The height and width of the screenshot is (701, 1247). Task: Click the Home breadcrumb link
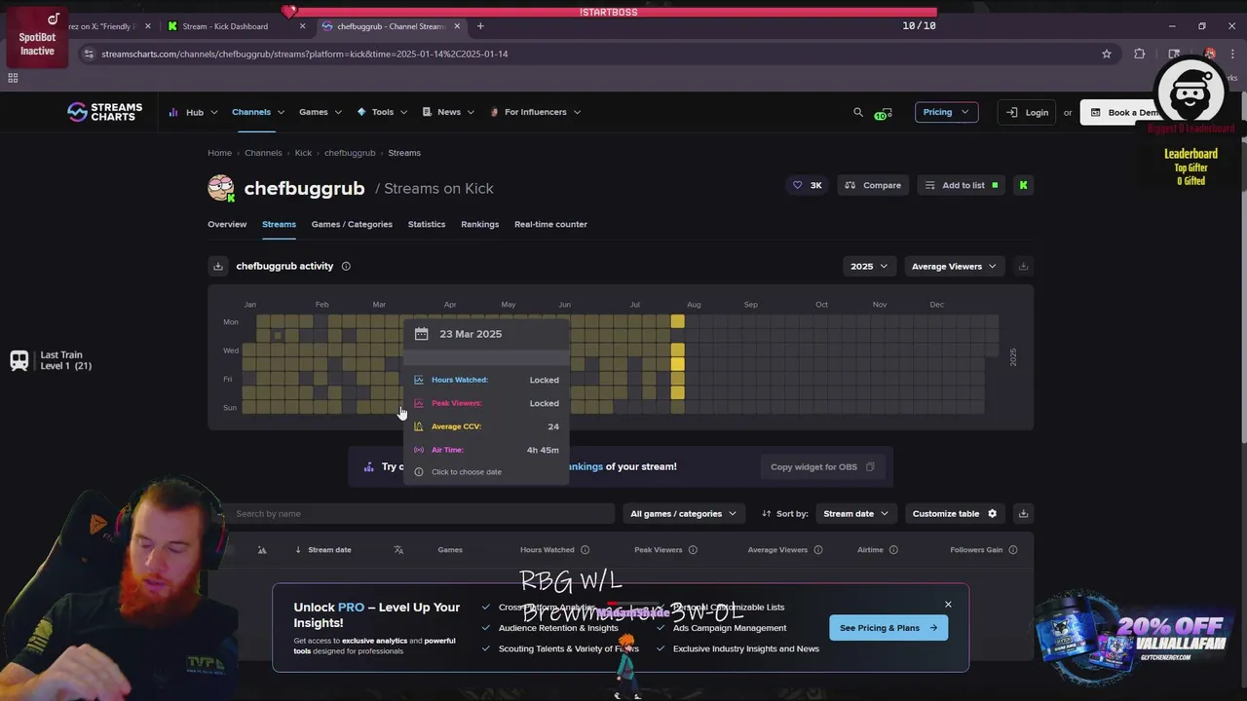(x=219, y=153)
